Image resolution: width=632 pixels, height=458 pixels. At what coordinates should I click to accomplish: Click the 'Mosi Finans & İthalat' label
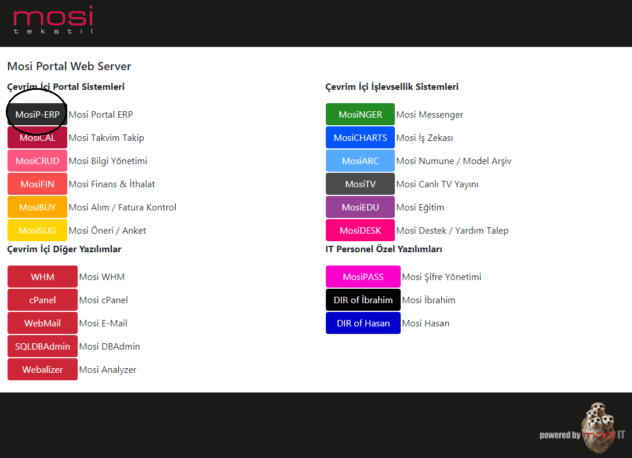[x=112, y=184]
